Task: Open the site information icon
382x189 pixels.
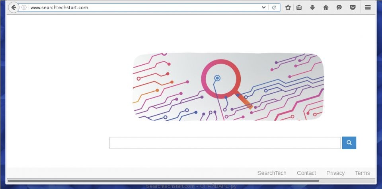Action: tap(24, 8)
